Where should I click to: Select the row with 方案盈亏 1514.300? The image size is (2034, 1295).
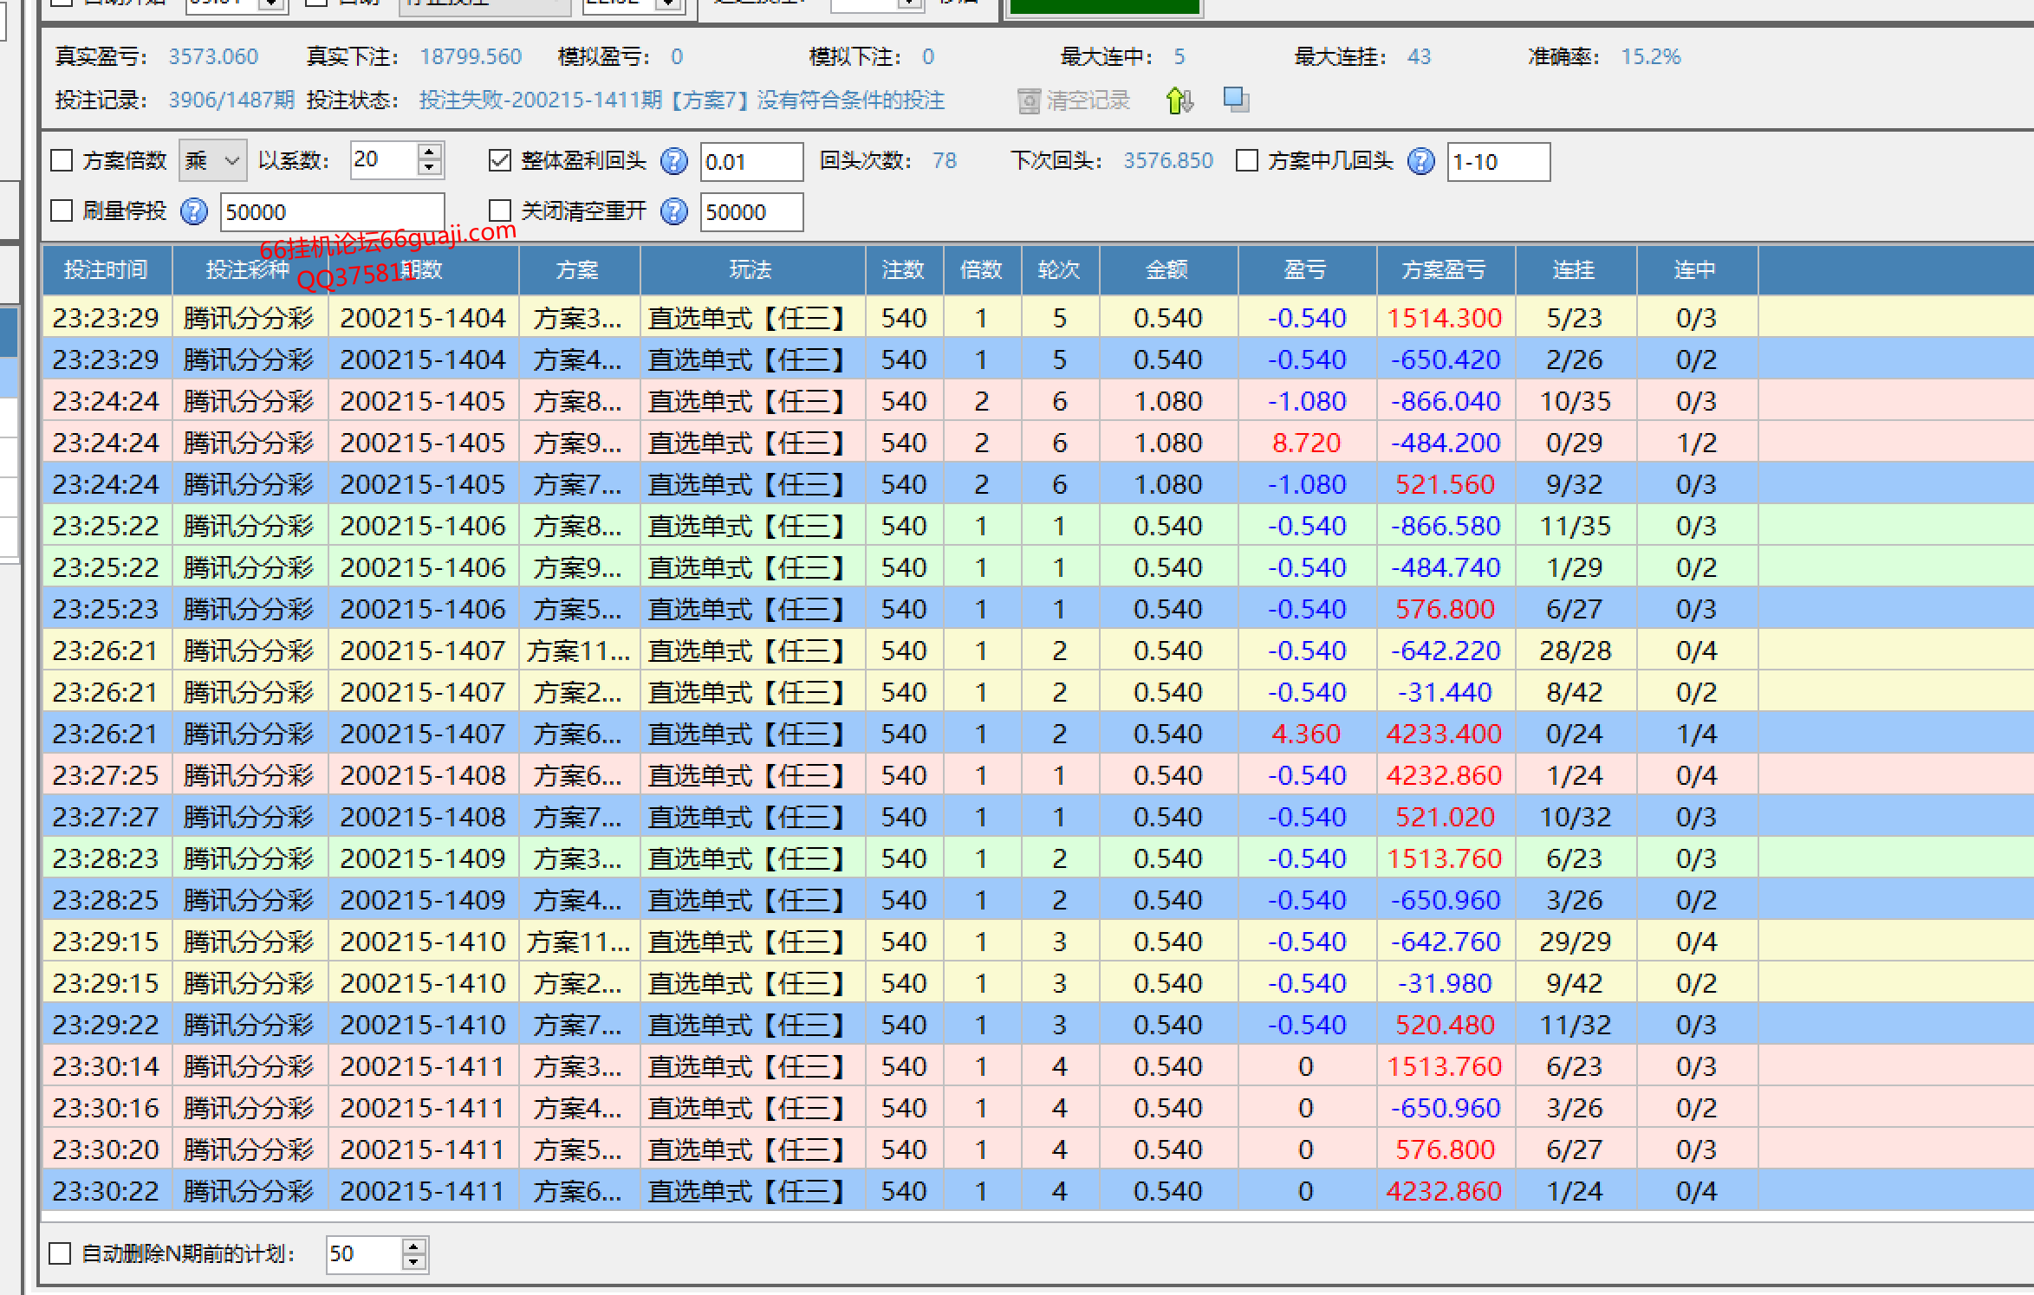(1038, 318)
